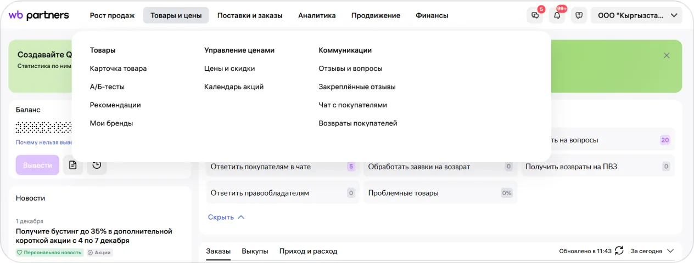Viewport: 694px width, 263px height.
Task: Click the balance document report icon
Action: 73,165
